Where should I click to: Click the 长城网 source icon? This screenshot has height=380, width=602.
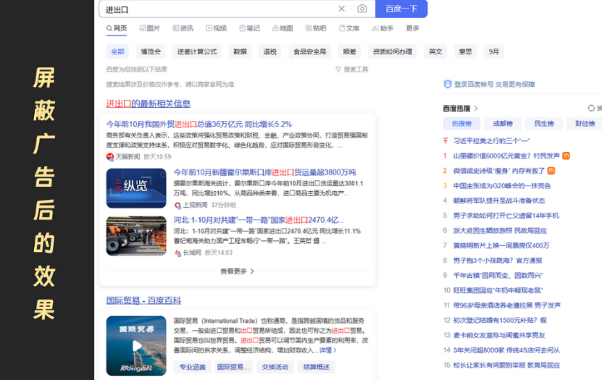point(177,253)
